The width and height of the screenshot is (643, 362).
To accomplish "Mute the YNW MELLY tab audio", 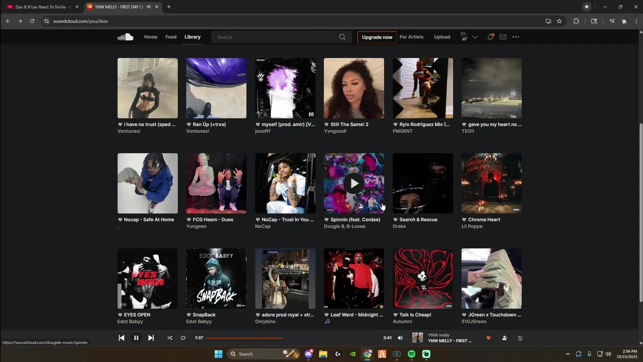I will (x=149, y=7).
